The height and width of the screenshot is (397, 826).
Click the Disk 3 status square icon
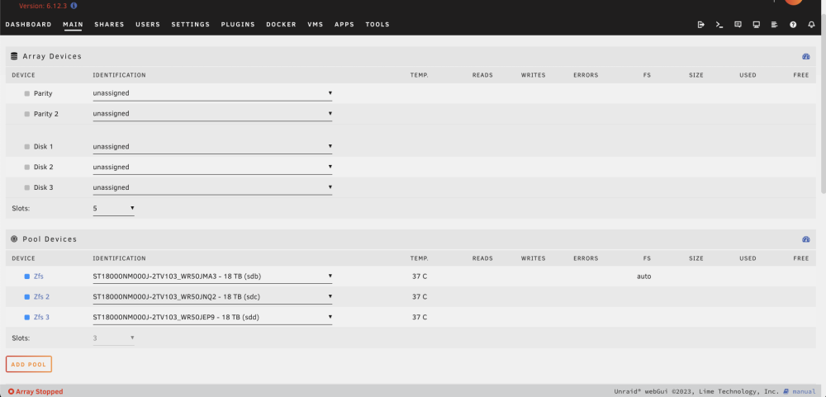click(27, 187)
